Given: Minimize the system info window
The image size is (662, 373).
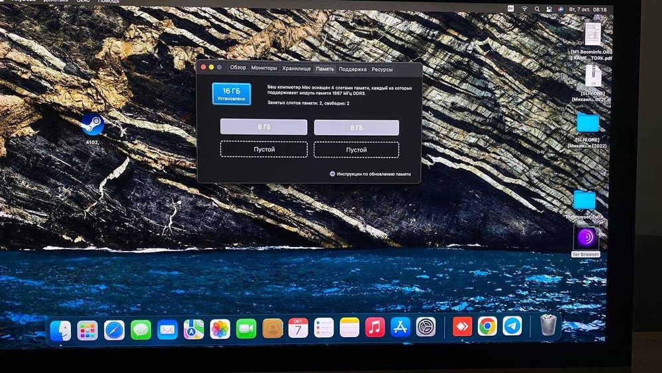Looking at the screenshot, I should [212, 67].
